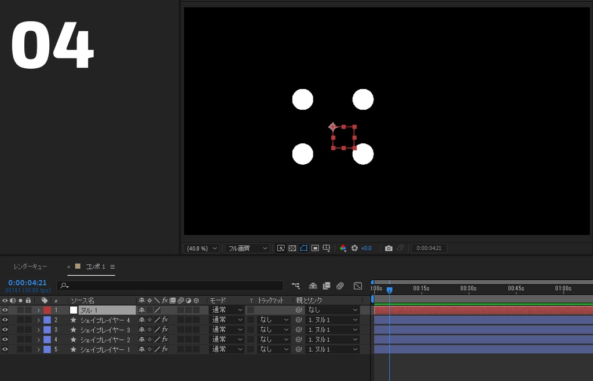The width and height of the screenshot is (593, 381).
Task: Show the RGB channel selector
Action: (343, 248)
